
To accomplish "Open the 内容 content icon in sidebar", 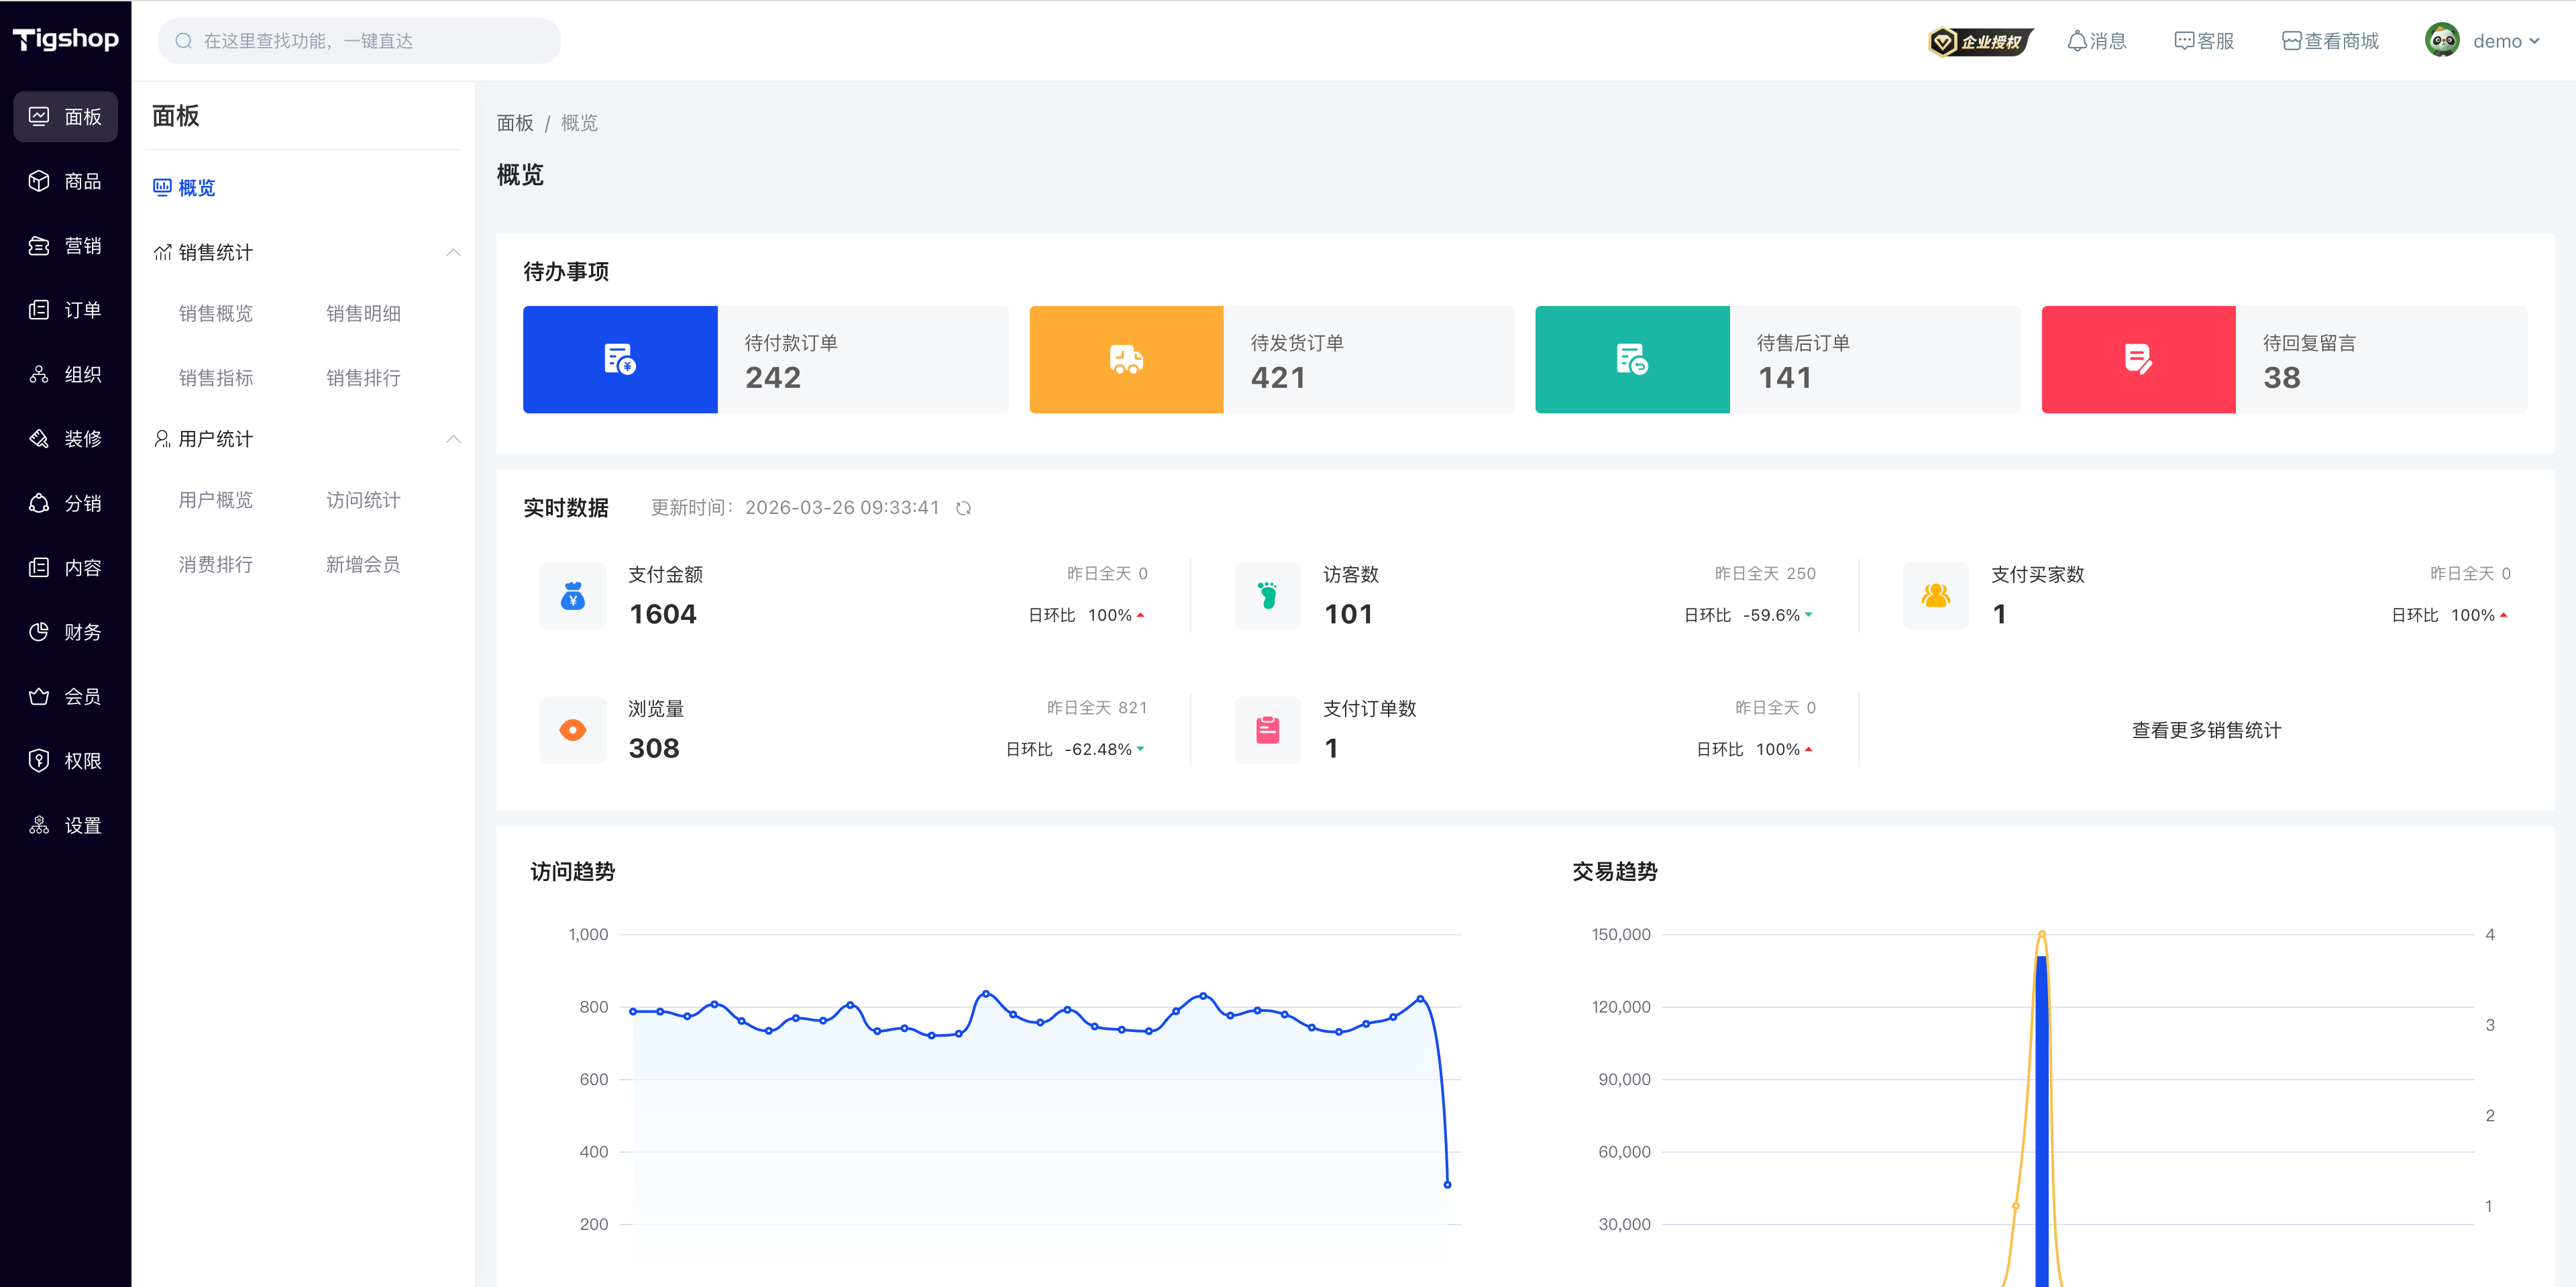I will (x=39, y=568).
